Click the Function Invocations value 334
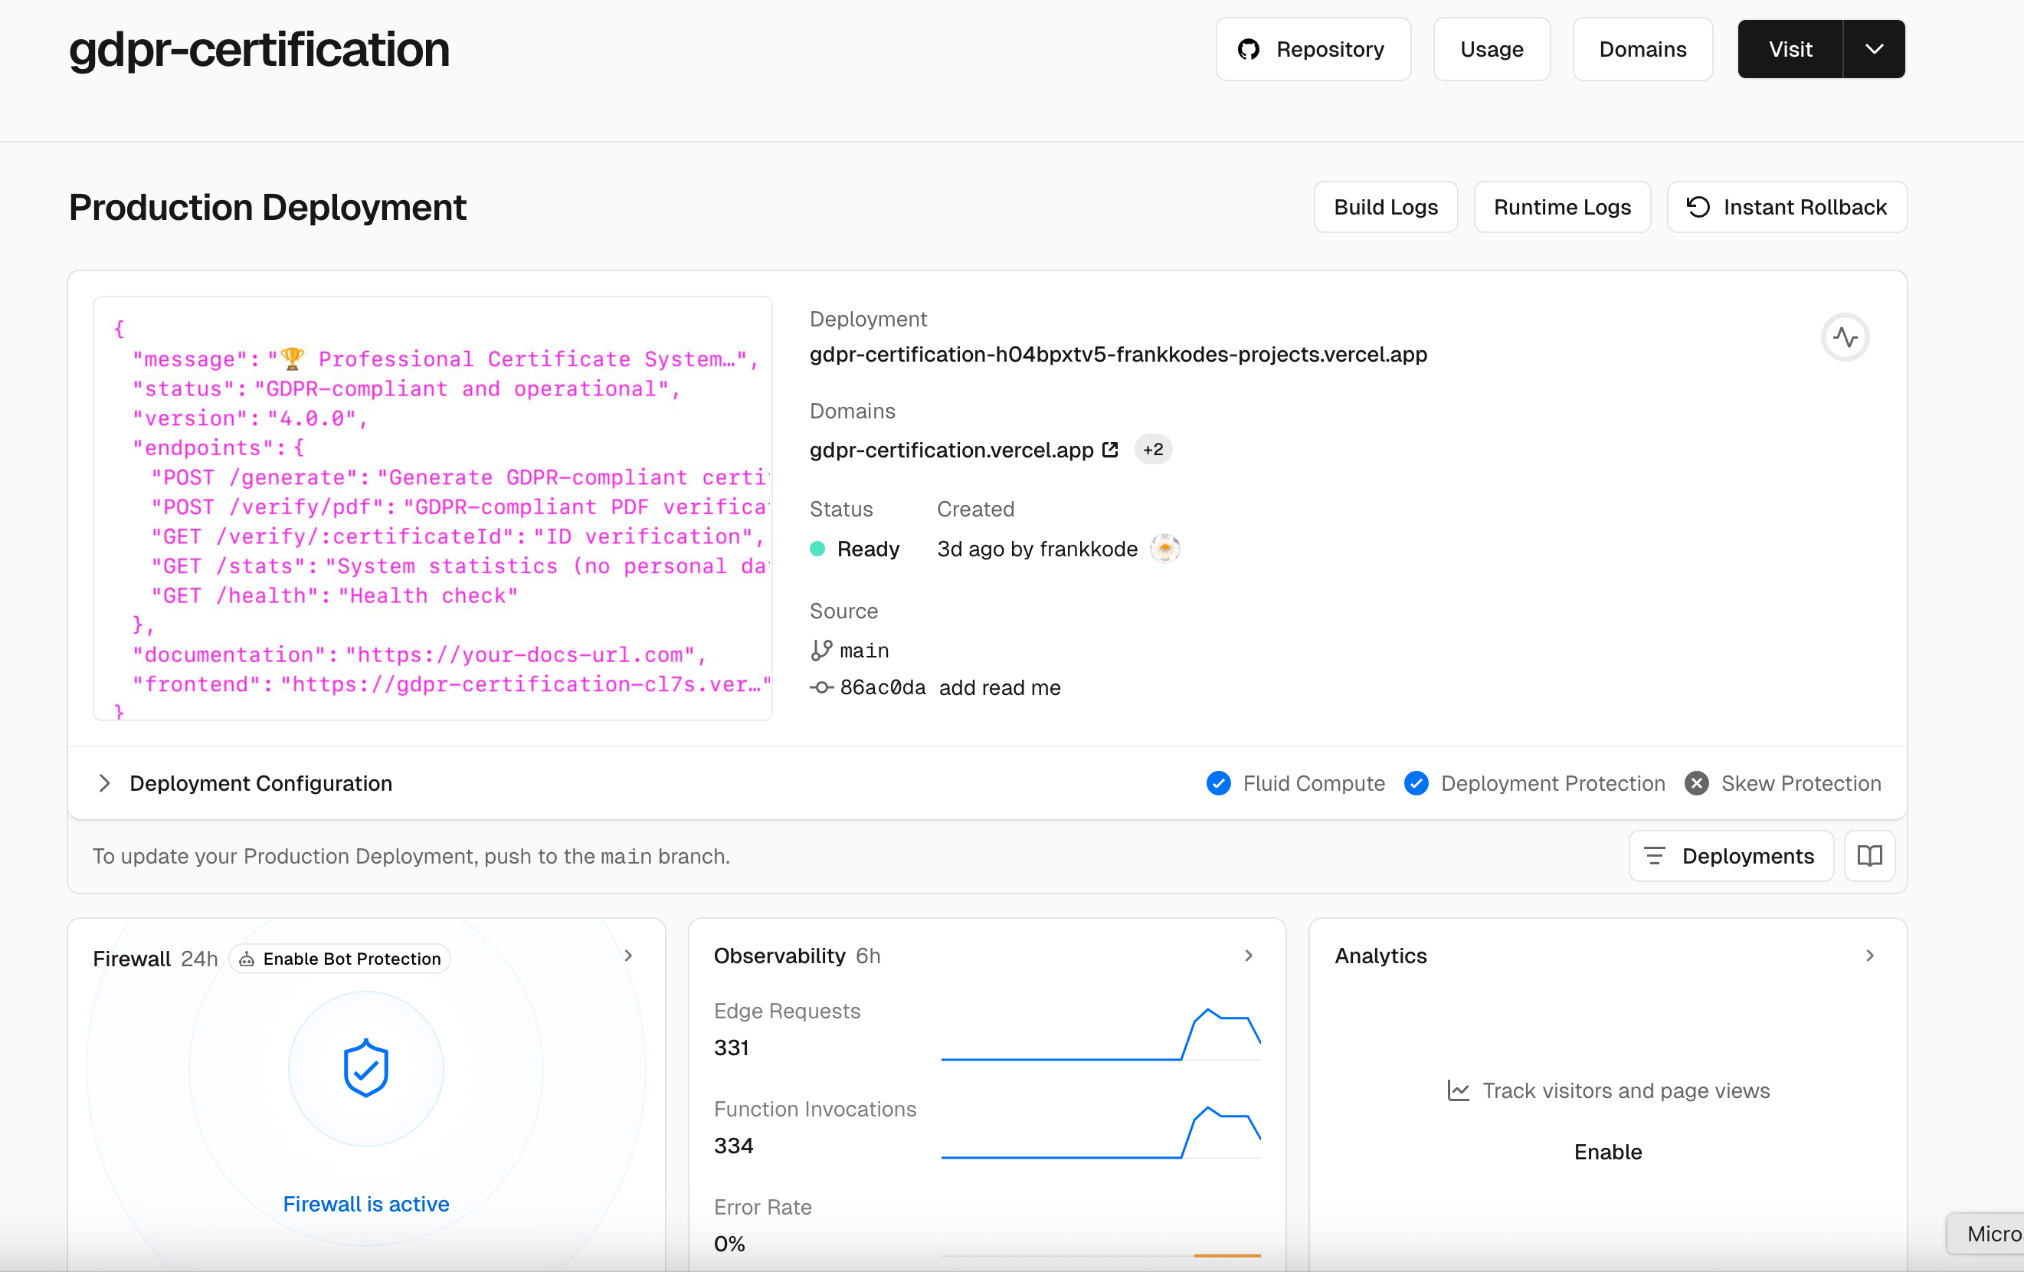 click(x=733, y=1146)
